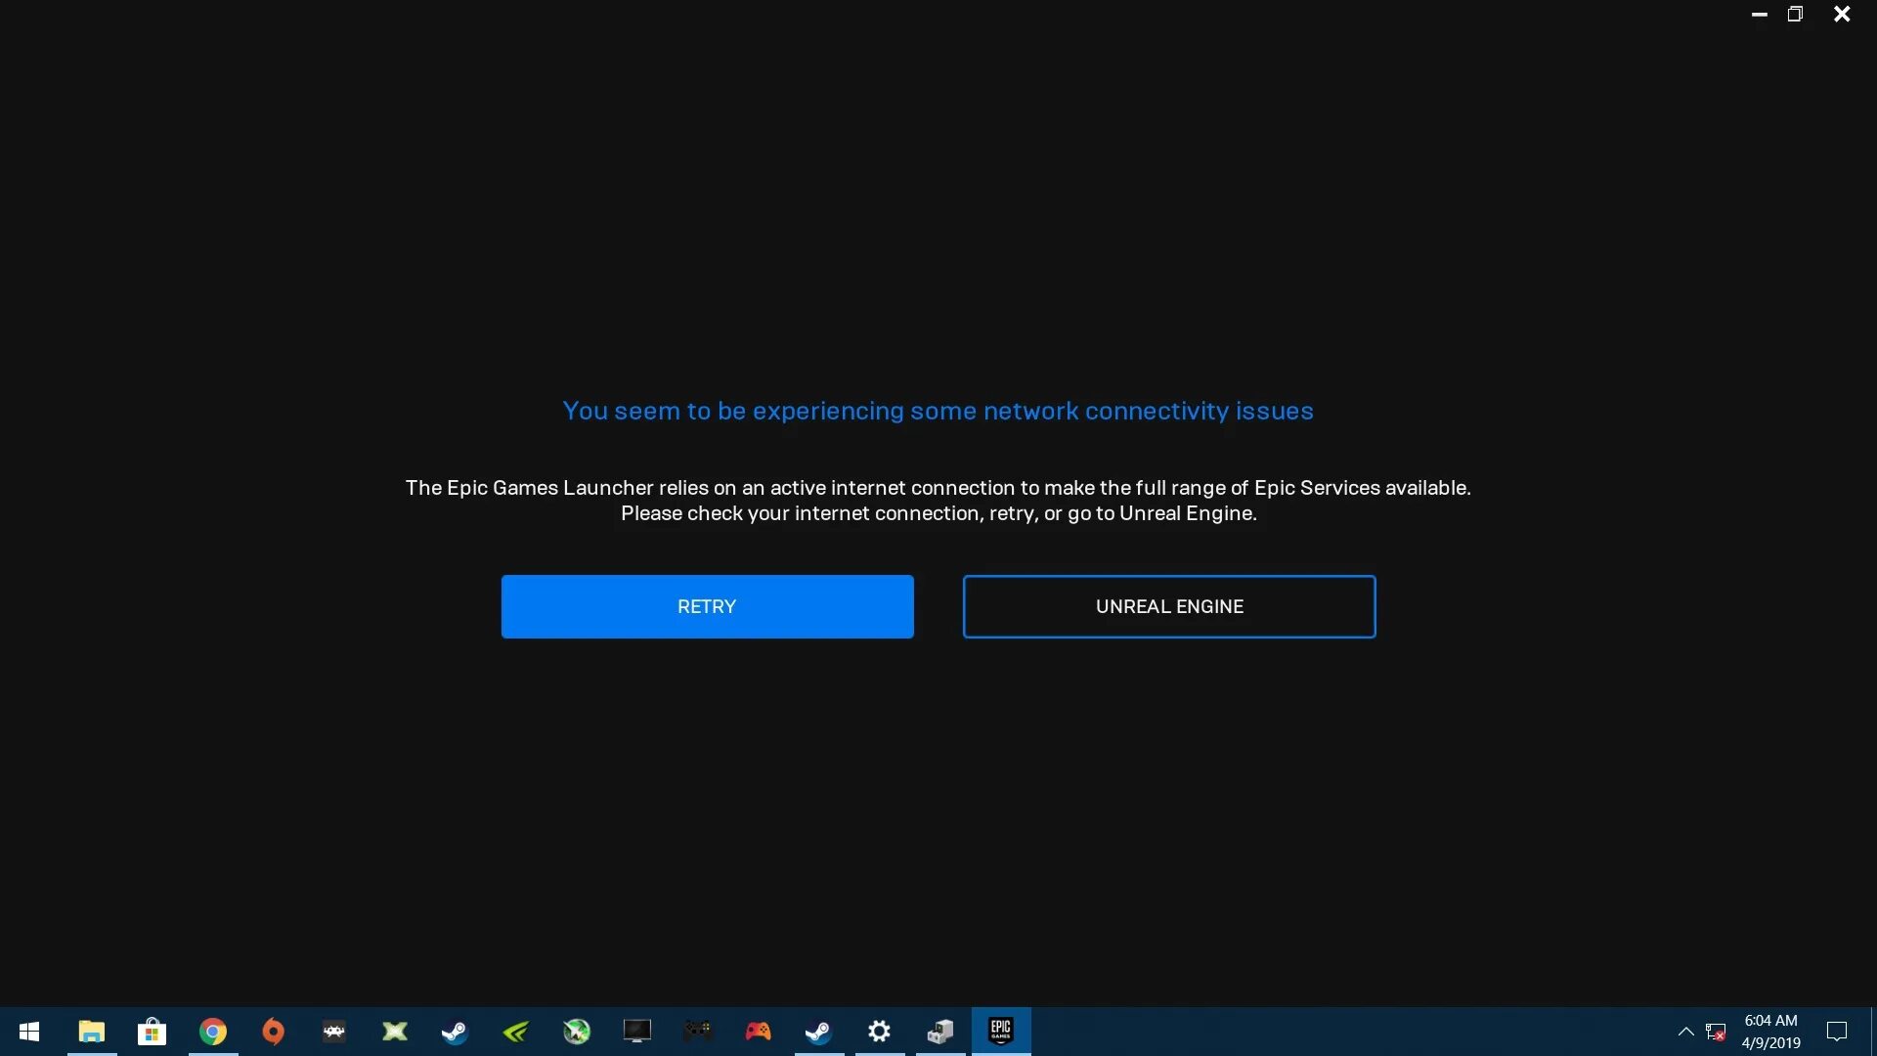The image size is (1877, 1056).
Task: Click the black gamepad taskbar icon
Action: pos(698,1031)
